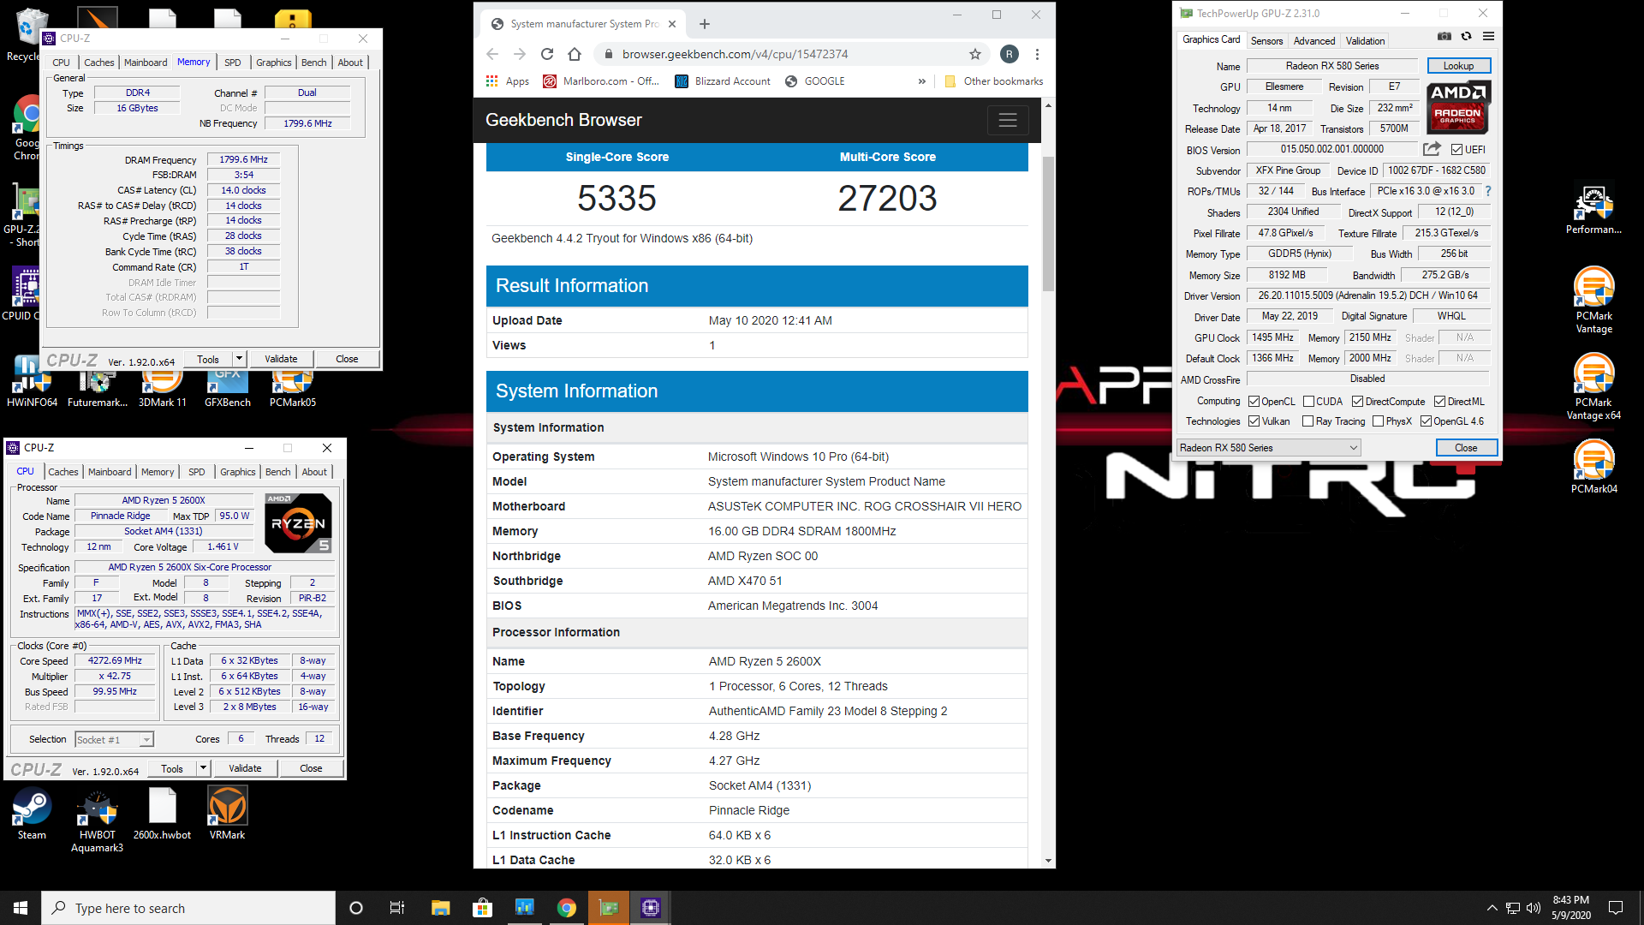Screen dimensions: 1644x925
Task: Select SPD tab in upper CPU-Z window
Action: click(x=232, y=63)
